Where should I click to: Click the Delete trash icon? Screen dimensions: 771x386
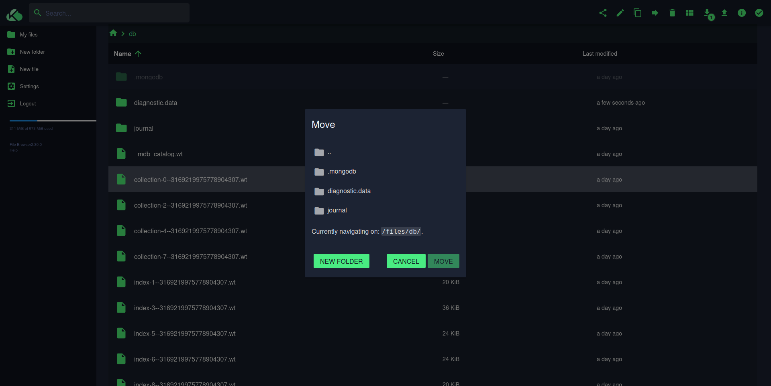[x=672, y=13]
